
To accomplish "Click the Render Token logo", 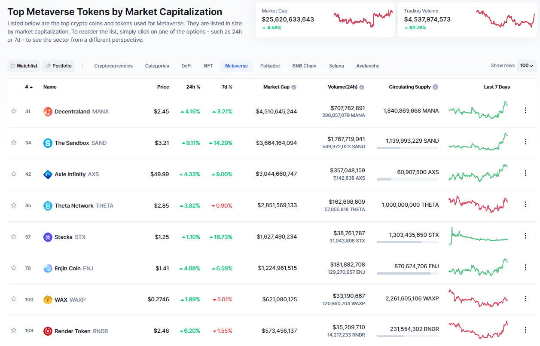I will point(47,331).
